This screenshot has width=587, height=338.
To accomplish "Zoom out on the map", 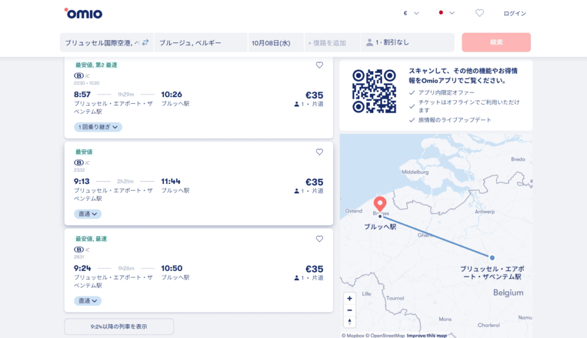I will point(350,310).
